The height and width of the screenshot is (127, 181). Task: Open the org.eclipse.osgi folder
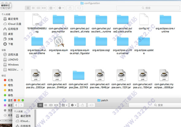coord(101,41)
